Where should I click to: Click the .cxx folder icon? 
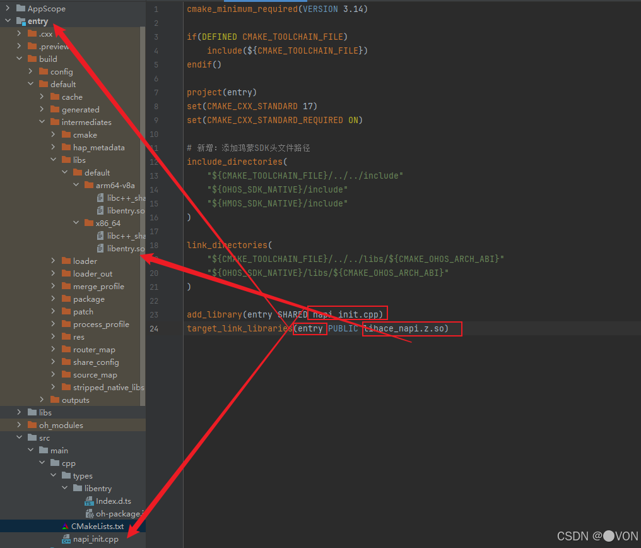(x=32, y=33)
